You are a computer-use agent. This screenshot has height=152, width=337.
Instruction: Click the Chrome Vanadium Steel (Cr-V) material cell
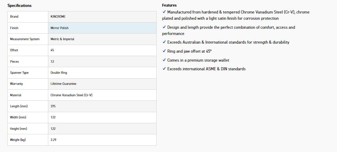coord(72,95)
